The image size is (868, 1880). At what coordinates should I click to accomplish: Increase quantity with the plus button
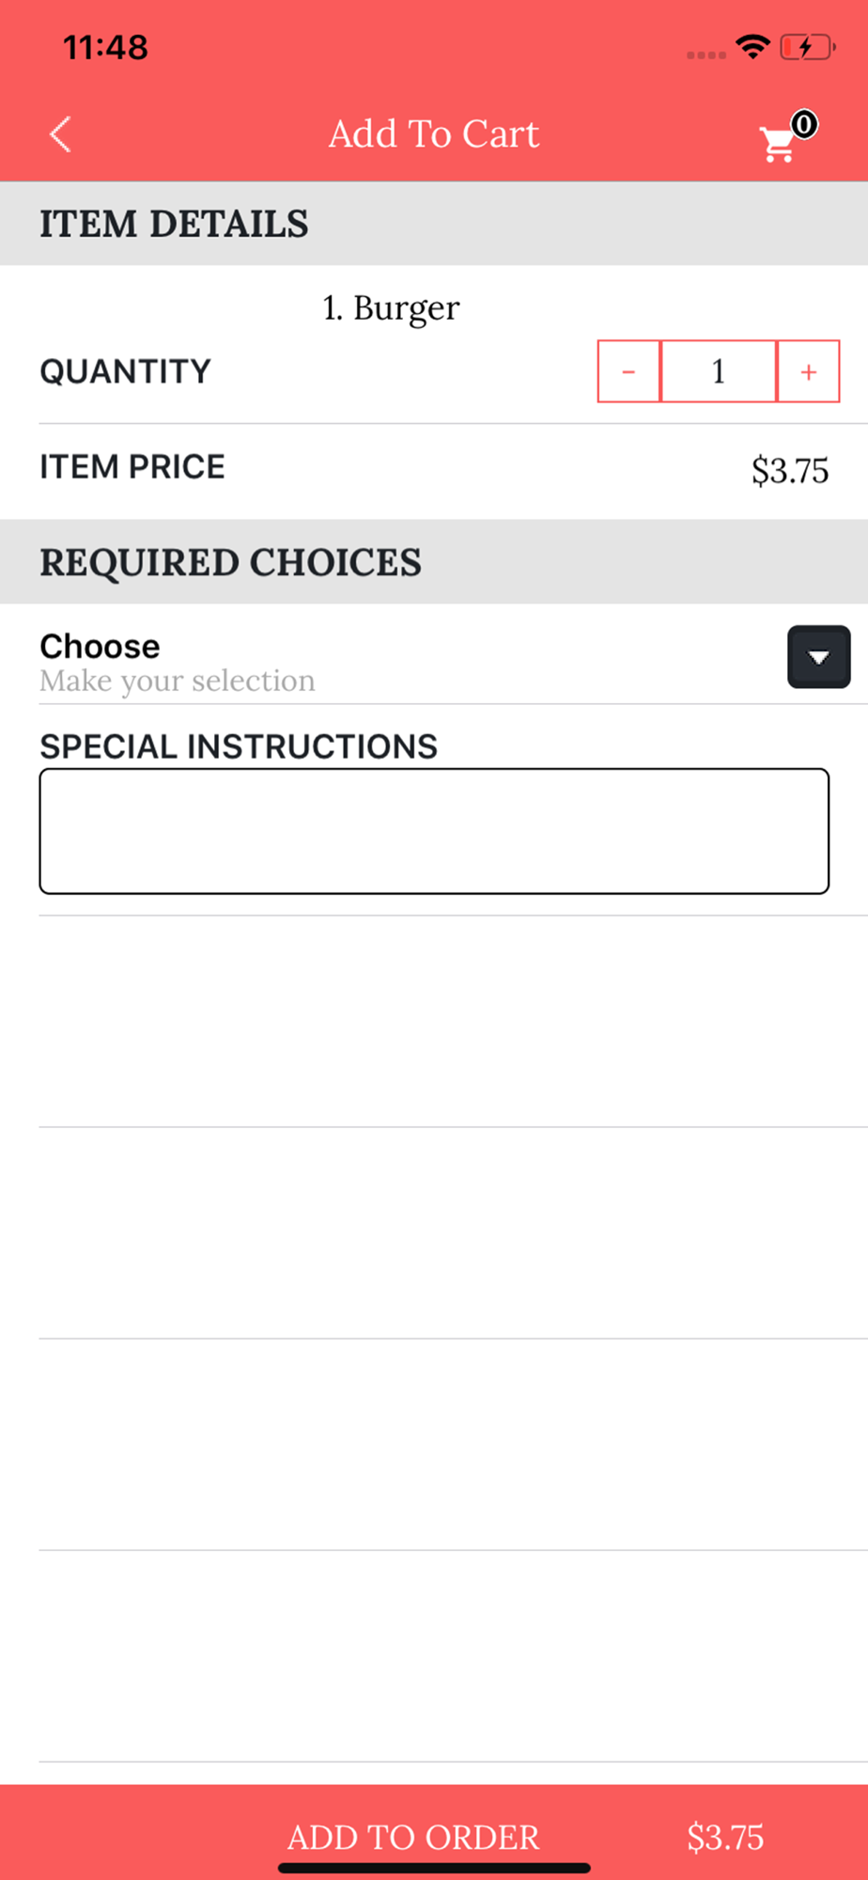pyautogui.click(x=808, y=371)
